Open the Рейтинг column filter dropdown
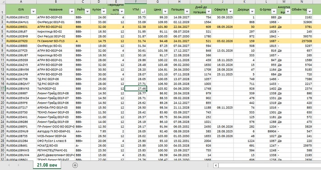This screenshot has height=170, width=321. (x=87, y=11)
